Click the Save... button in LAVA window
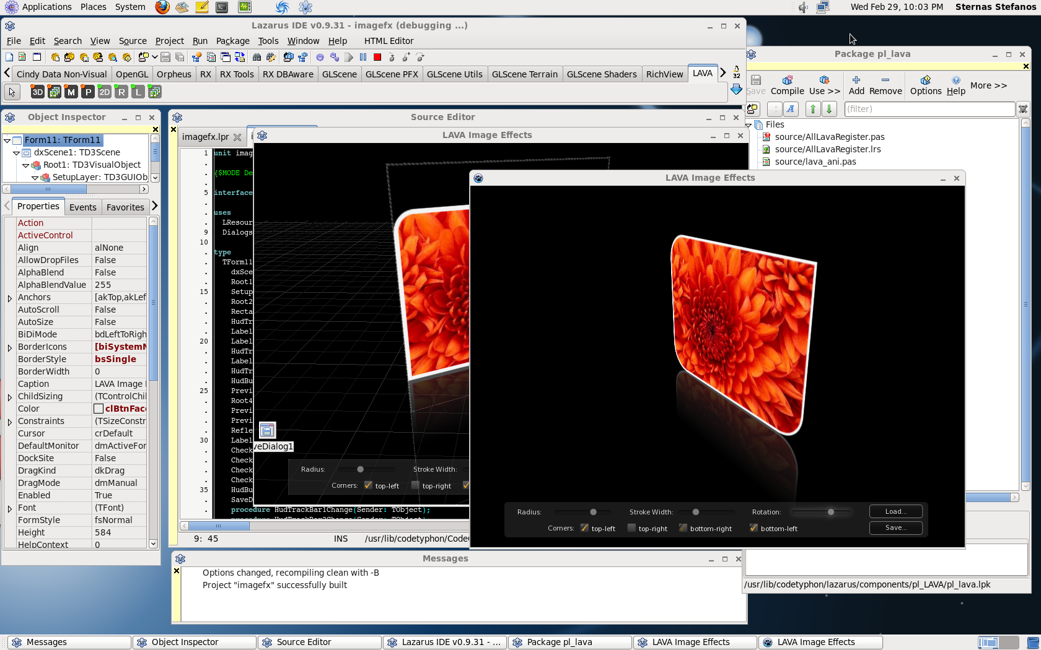 click(x=895, y=527)
